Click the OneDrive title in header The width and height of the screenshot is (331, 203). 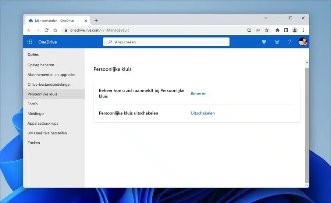[x=47, y=42]
